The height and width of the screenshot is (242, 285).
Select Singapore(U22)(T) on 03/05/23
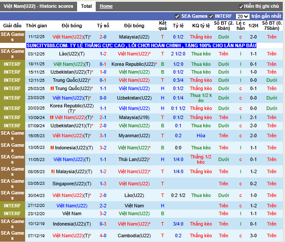[72, 184]
